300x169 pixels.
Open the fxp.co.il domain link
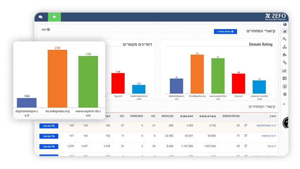pyautogui.click(x=272, y=146)
